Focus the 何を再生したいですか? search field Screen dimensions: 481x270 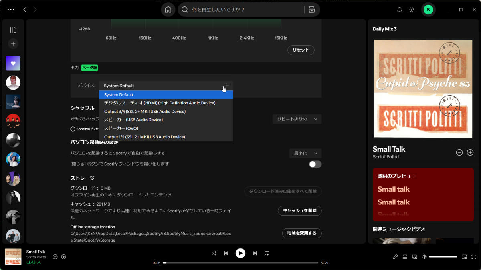(247, 10)
